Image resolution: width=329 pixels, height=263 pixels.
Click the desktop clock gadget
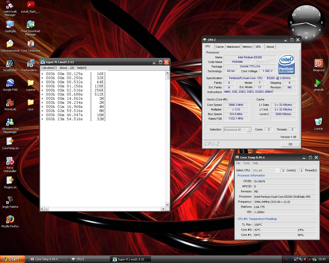[x=306, y=23]
